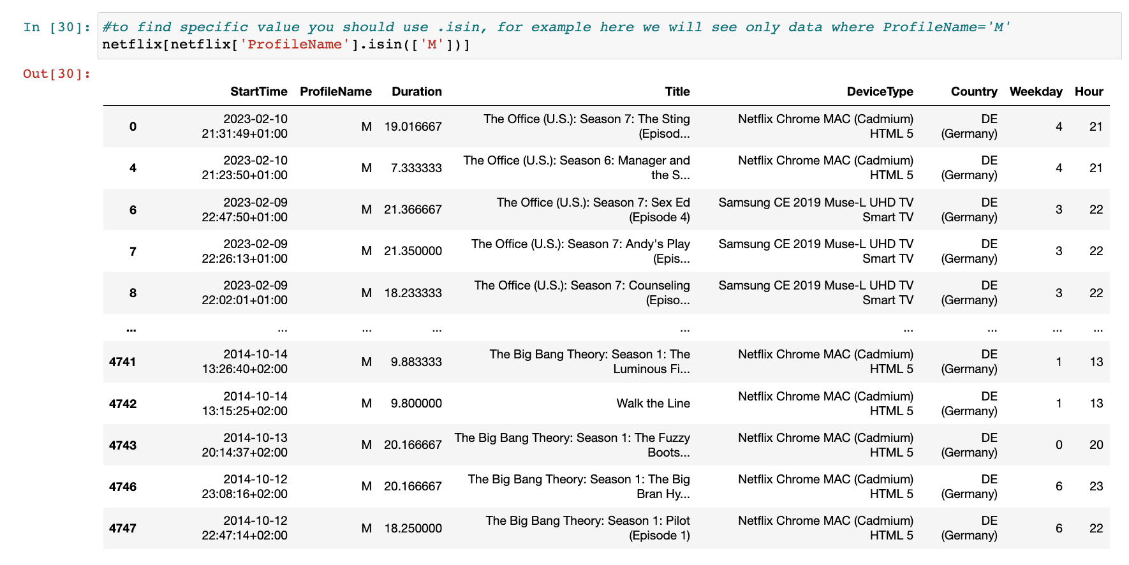1129x565 pixels.
Task: Click the 2014-10-13 start time cell
Action: coord(244,445)
